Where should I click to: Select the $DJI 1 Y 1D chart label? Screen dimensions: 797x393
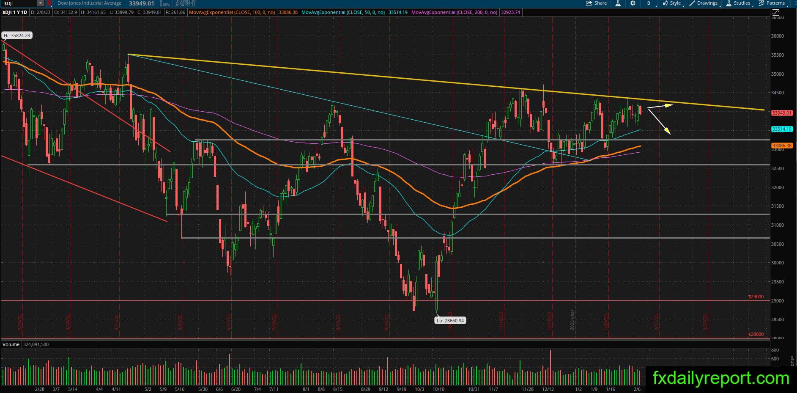(x=15, y=13)
